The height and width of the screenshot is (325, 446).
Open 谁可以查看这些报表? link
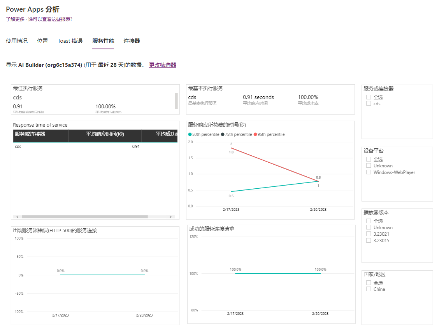click(50, 19)
